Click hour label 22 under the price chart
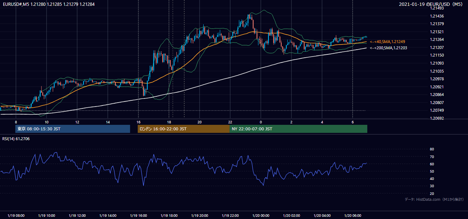 pyautogui.click(x=230, y=122)
